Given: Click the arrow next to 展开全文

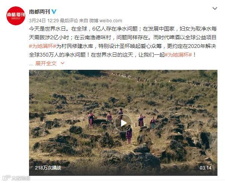Looking at the screenshot, I should [x=63, y=63].
